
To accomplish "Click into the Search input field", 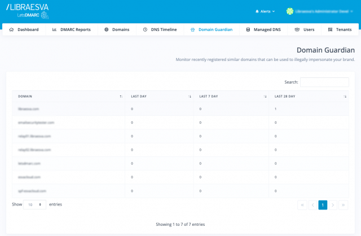I will (x=324, y=82).
